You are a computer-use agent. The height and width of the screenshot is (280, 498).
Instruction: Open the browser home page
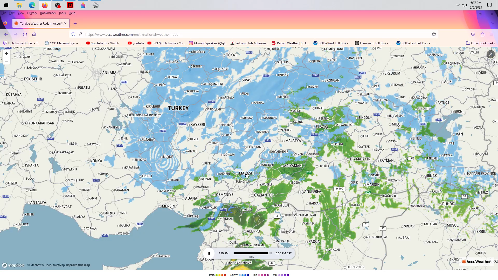click(x=34, y=34)
